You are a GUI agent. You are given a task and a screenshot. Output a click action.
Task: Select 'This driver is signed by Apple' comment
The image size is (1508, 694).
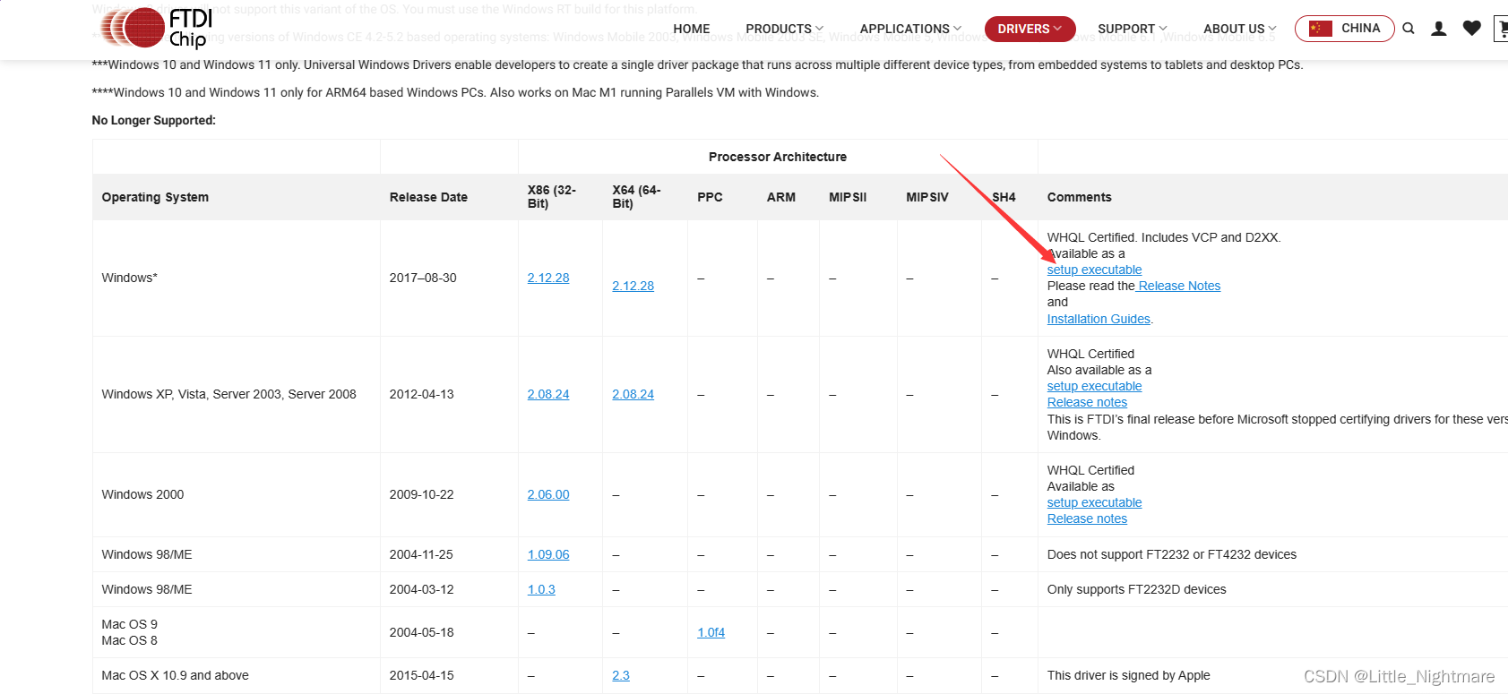click(1128, 675)
